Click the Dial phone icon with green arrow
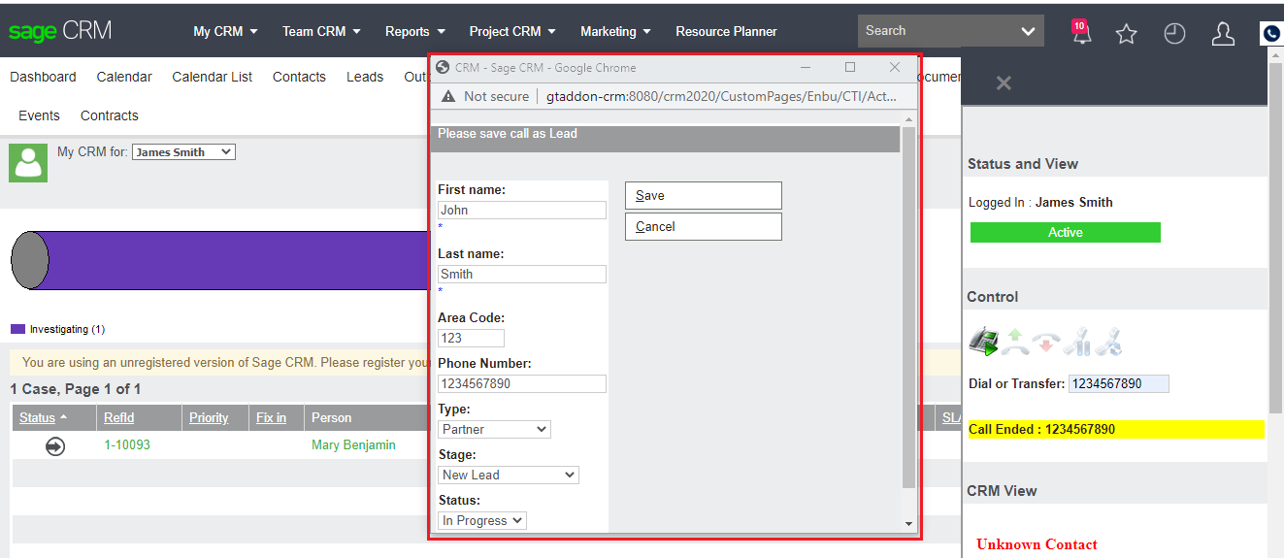Screen dimensions: 1284x558 (x=984, y=342)
